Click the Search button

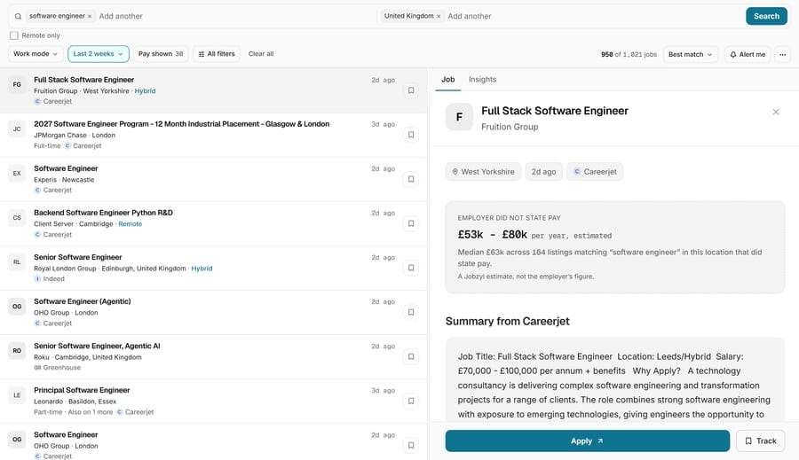766,16
